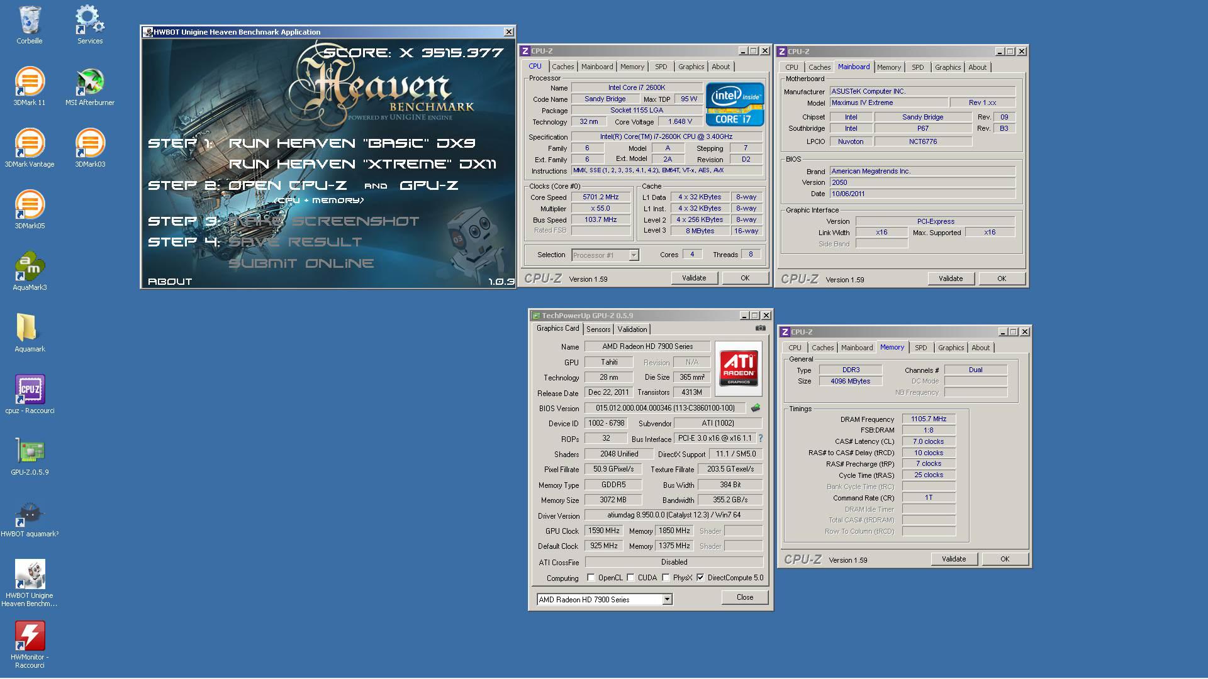Open the GPU-Z.0.5.9 desktop icon
Screen dimensions: 1208x679
30,456
